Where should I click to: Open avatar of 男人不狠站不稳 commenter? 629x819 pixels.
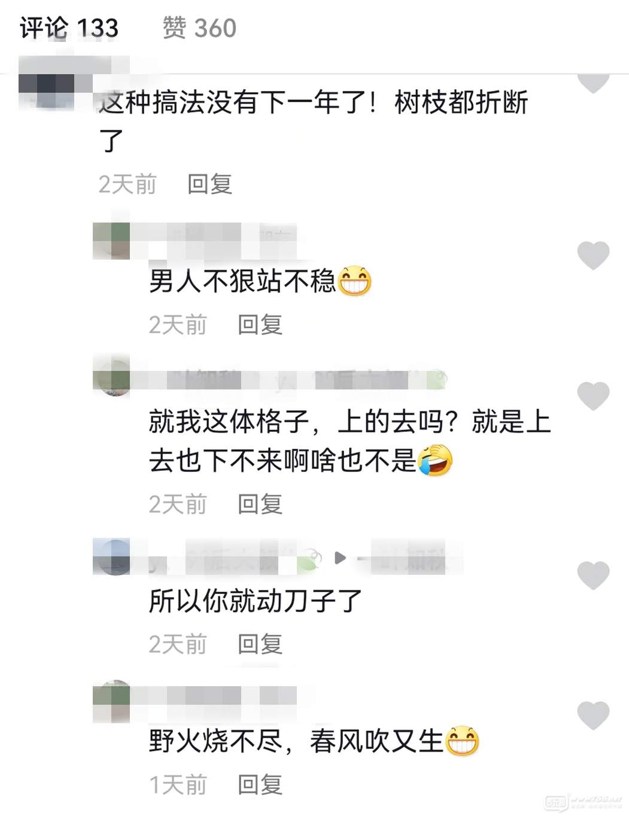click(x=112, y=240)
